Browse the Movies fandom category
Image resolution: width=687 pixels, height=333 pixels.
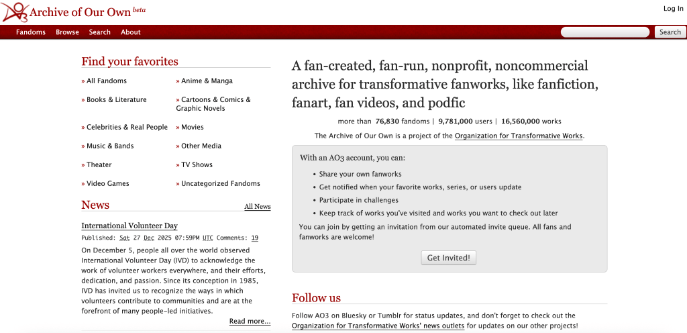click(192, 128)
